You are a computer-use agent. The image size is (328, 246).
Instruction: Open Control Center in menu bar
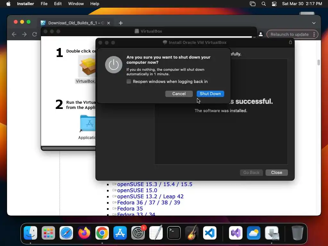click(x=274, y=4)
